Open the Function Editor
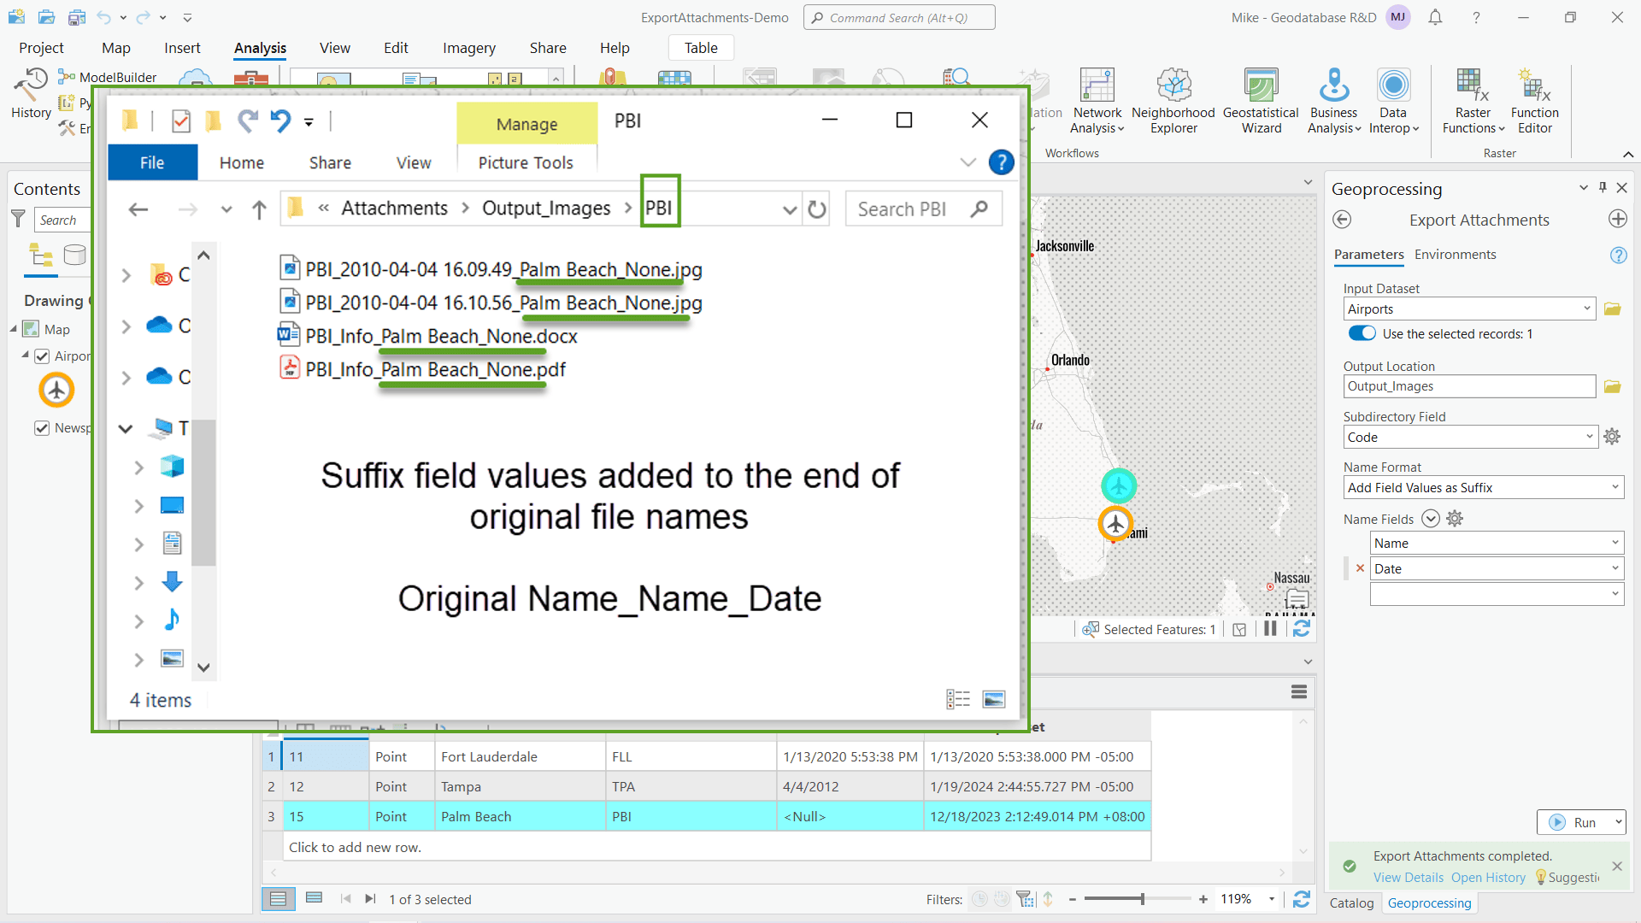1641x923 pixels. coord(1534,100)
